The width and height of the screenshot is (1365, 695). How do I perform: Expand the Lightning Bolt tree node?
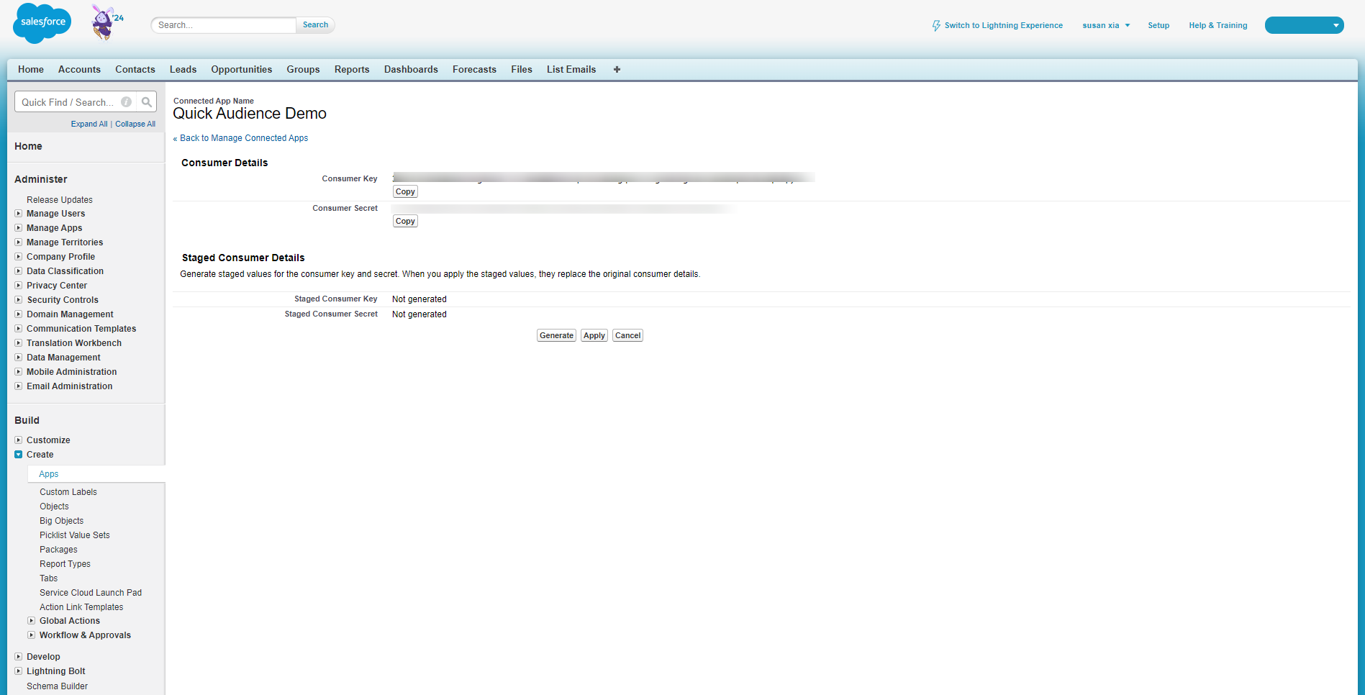click(x=19, y=671)
